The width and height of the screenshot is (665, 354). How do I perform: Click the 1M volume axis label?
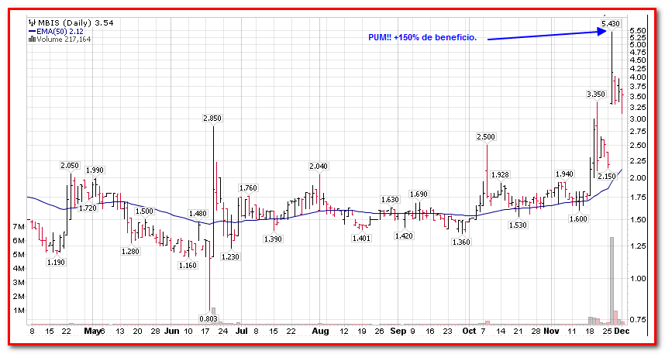pyautogui.click(x=19, y=311)
